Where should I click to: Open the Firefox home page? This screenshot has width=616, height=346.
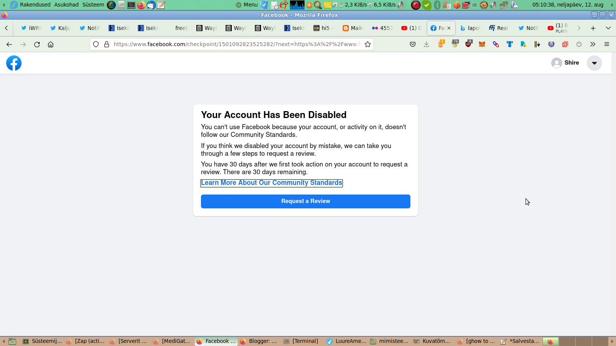pyautogui.click(x=50, y=44)
